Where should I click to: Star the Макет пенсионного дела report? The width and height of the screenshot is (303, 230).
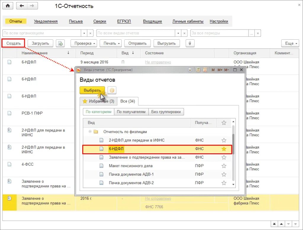coord(224,166)
